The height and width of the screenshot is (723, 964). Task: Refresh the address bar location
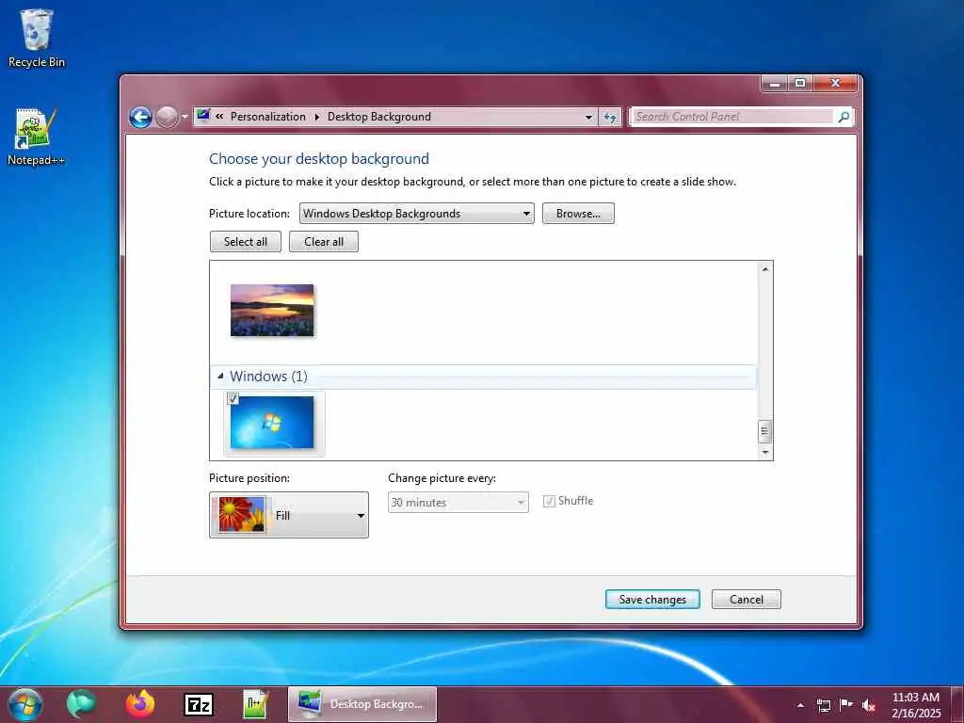pyautogui.click(x=610, y=117)
